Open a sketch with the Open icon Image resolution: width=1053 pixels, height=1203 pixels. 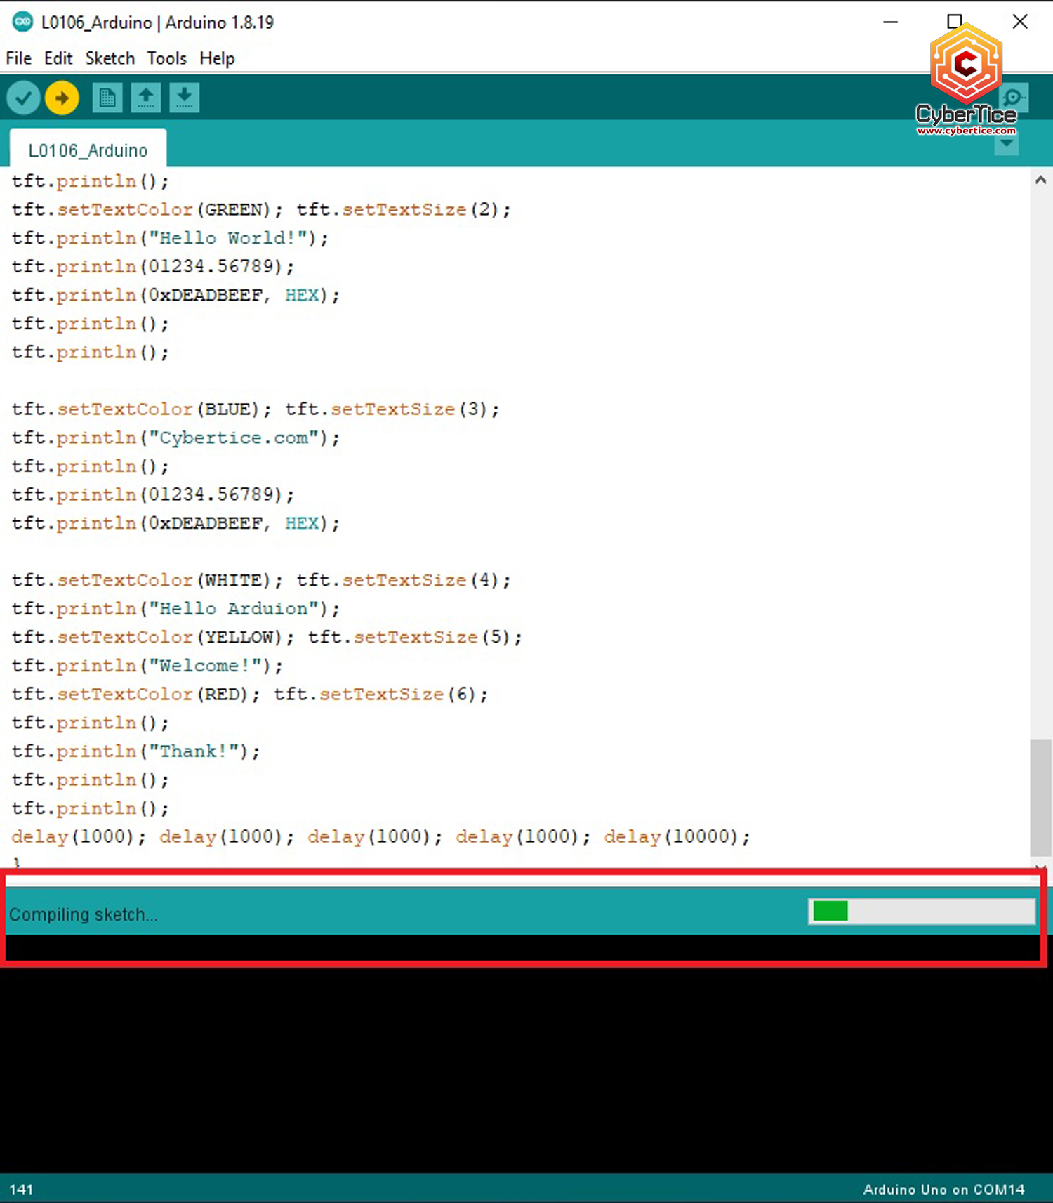click(146, 98)
